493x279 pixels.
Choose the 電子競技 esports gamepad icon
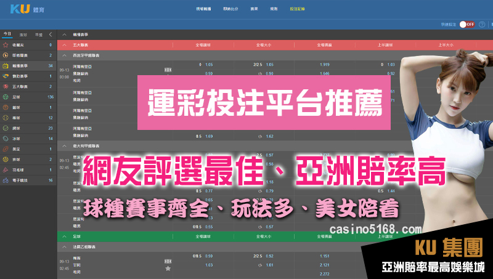[x=6, y=180]
